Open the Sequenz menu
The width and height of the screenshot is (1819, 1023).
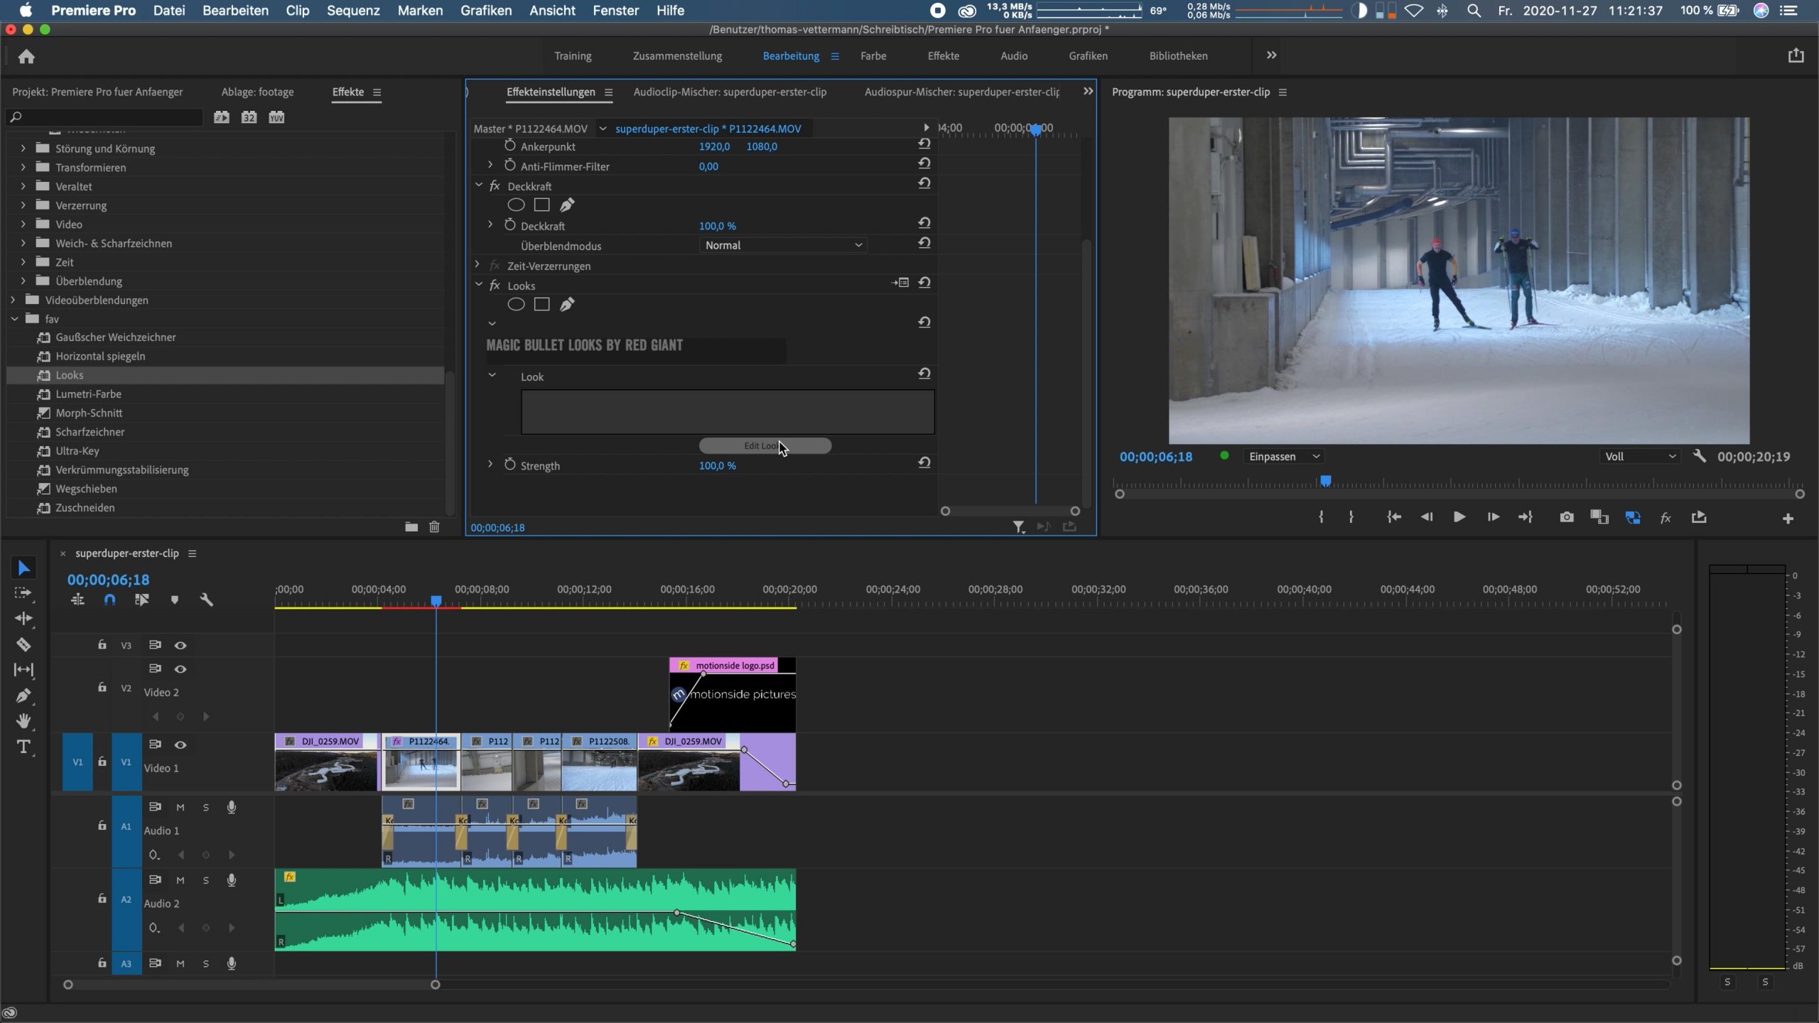tap(353, 11)
